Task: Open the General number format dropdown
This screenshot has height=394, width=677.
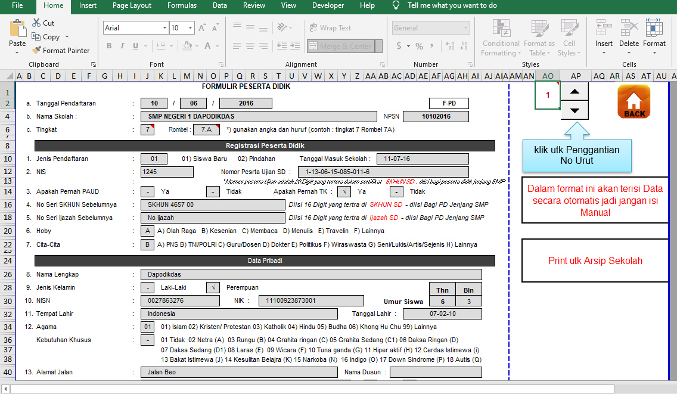Action: [465, 27]
